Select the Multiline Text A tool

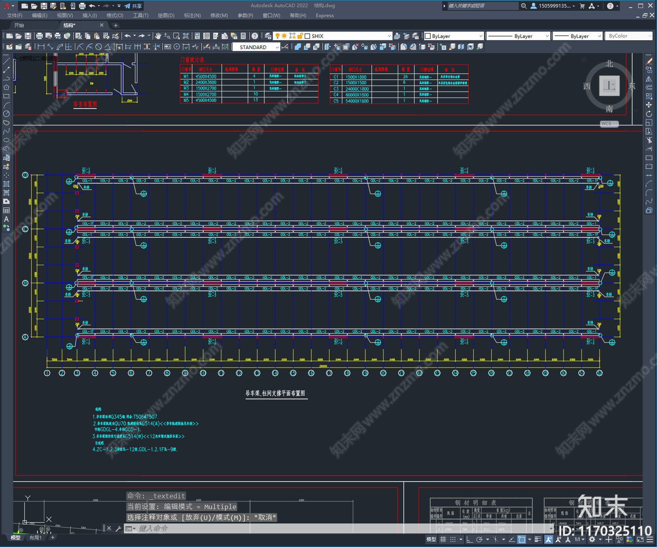pyautogui.click(x=6, y=219)
